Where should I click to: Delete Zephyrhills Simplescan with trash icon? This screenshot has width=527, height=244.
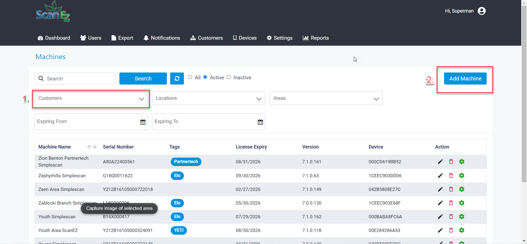pyautogui.click(x=451, y=176)
